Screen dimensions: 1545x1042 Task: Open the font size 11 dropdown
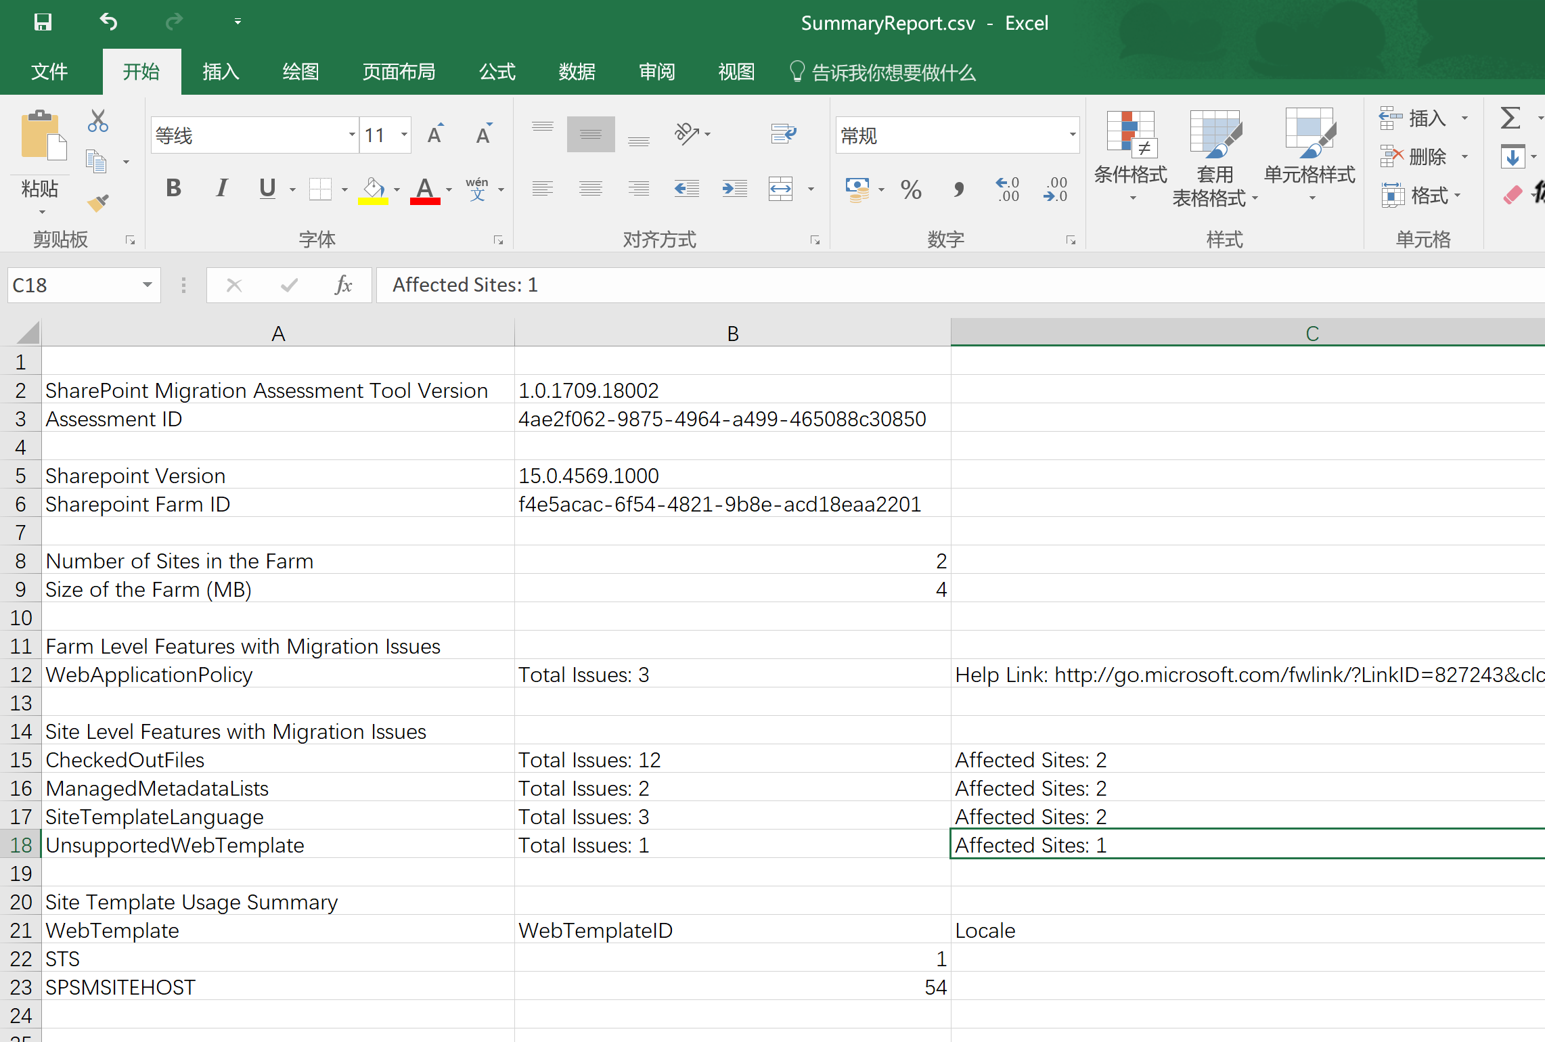click(x=404, y=135)
